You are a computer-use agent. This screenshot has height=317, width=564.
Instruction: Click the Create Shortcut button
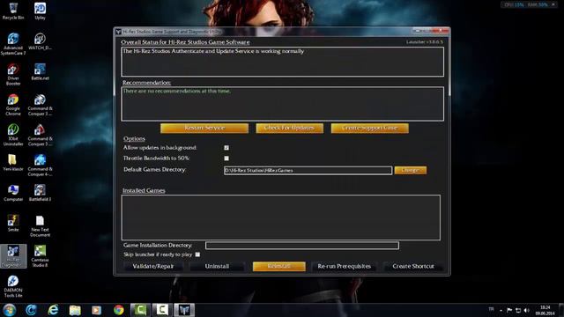coord(413,266)
